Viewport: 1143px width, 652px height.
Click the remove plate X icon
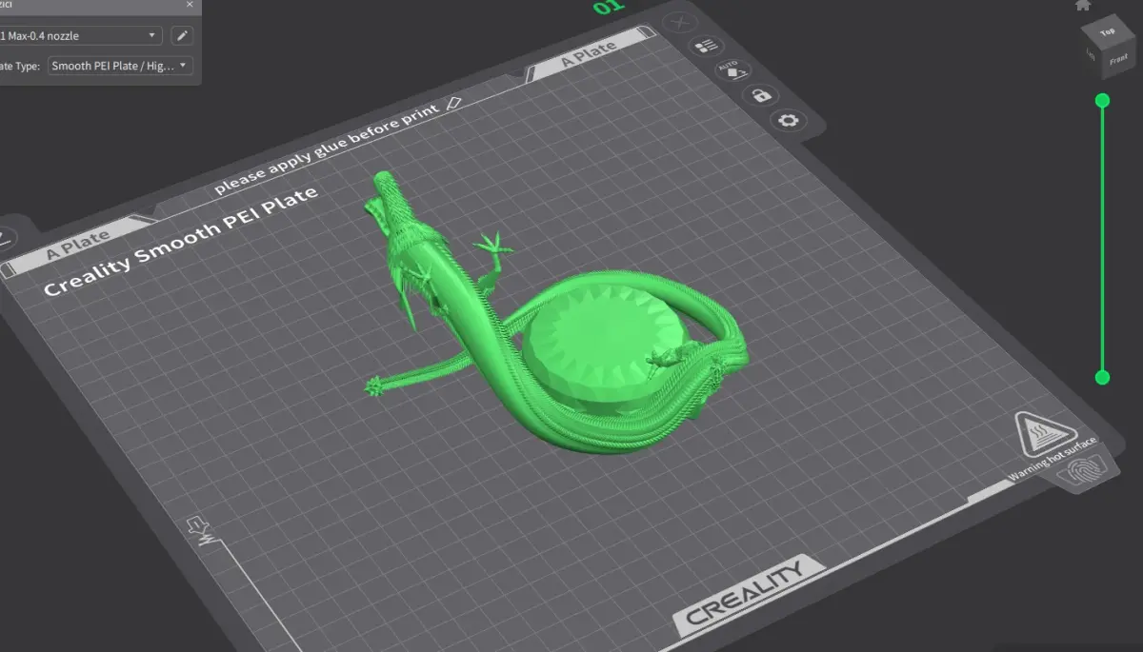(x=679, y=22)
